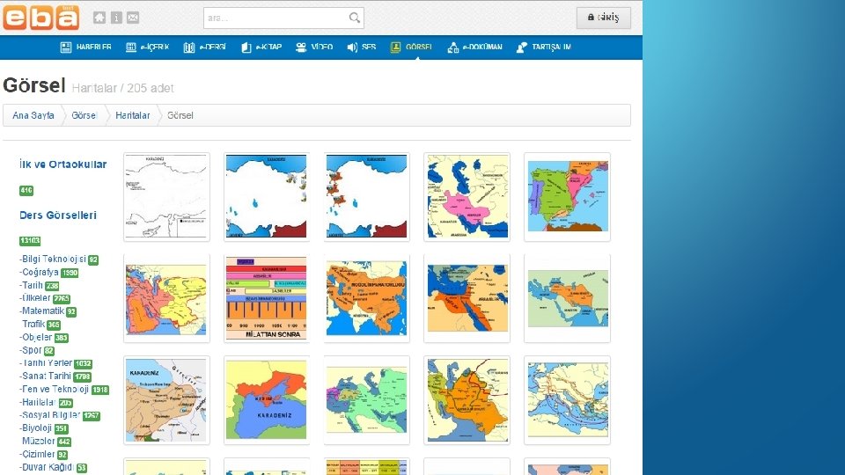The image size is (845, 475).
Task: Select Tarih category
Action: click(x=32, y=285)
